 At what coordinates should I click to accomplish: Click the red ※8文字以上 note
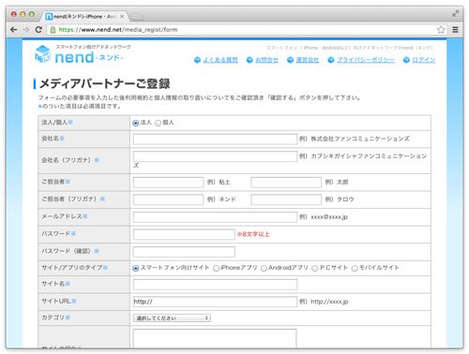(x=253, y=234)
